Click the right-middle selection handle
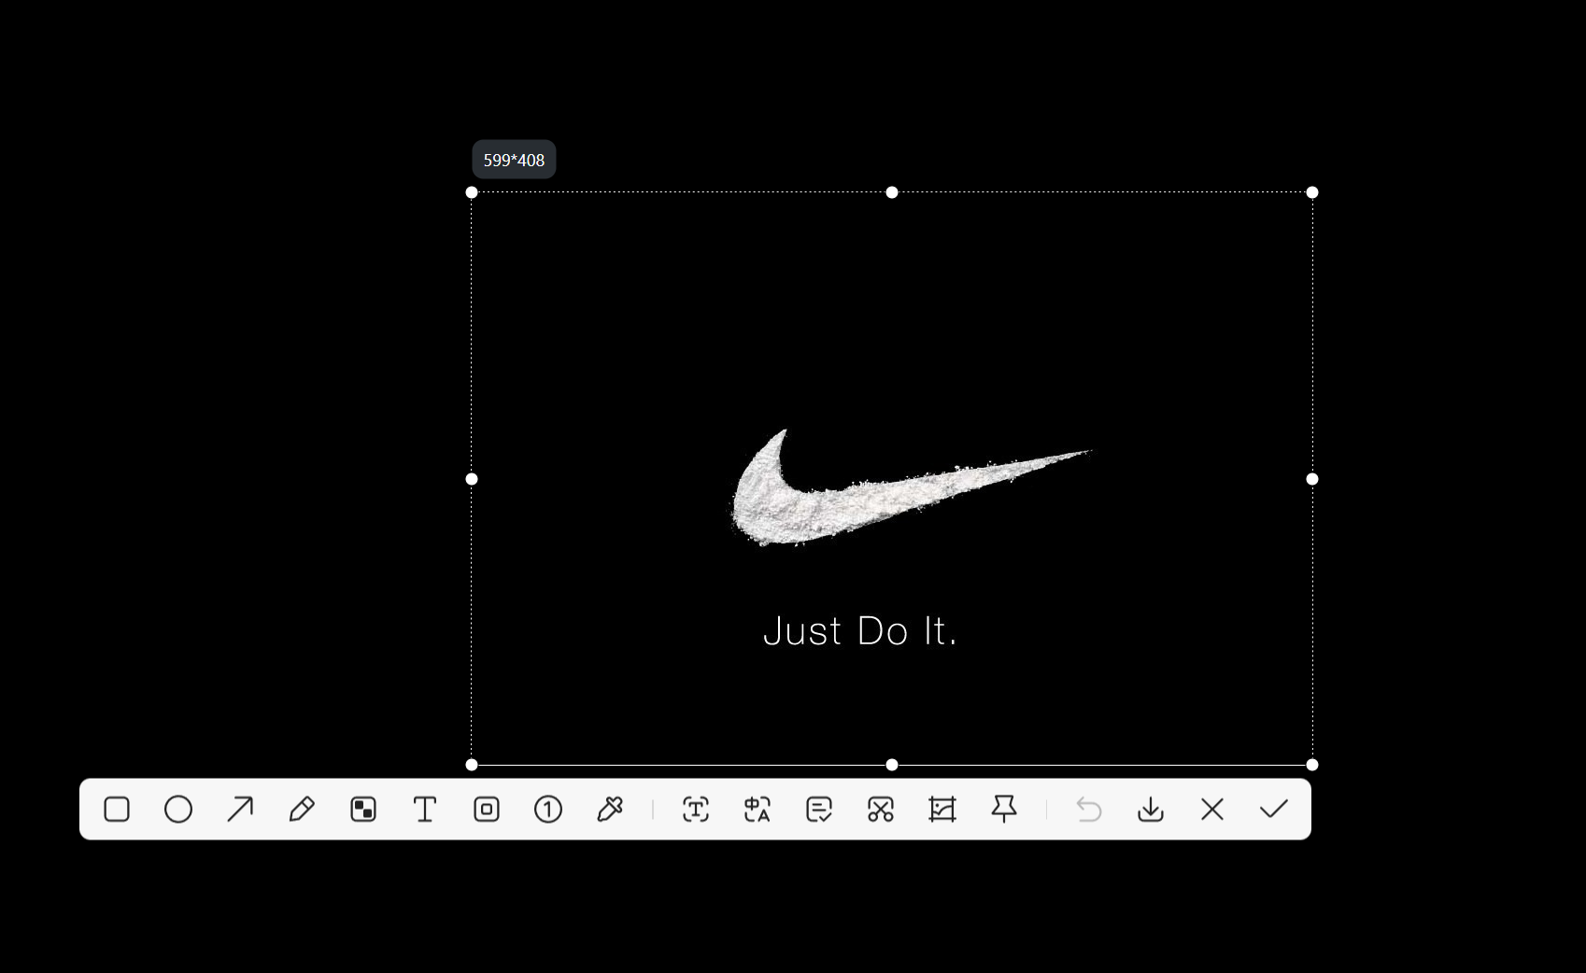The image size is (1586, 973). tap(1312, 479)
